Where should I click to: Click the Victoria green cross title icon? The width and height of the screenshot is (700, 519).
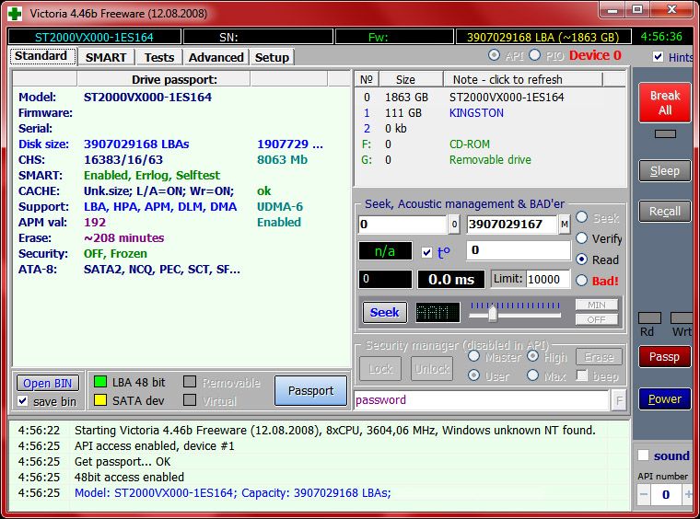click(14, 14)
